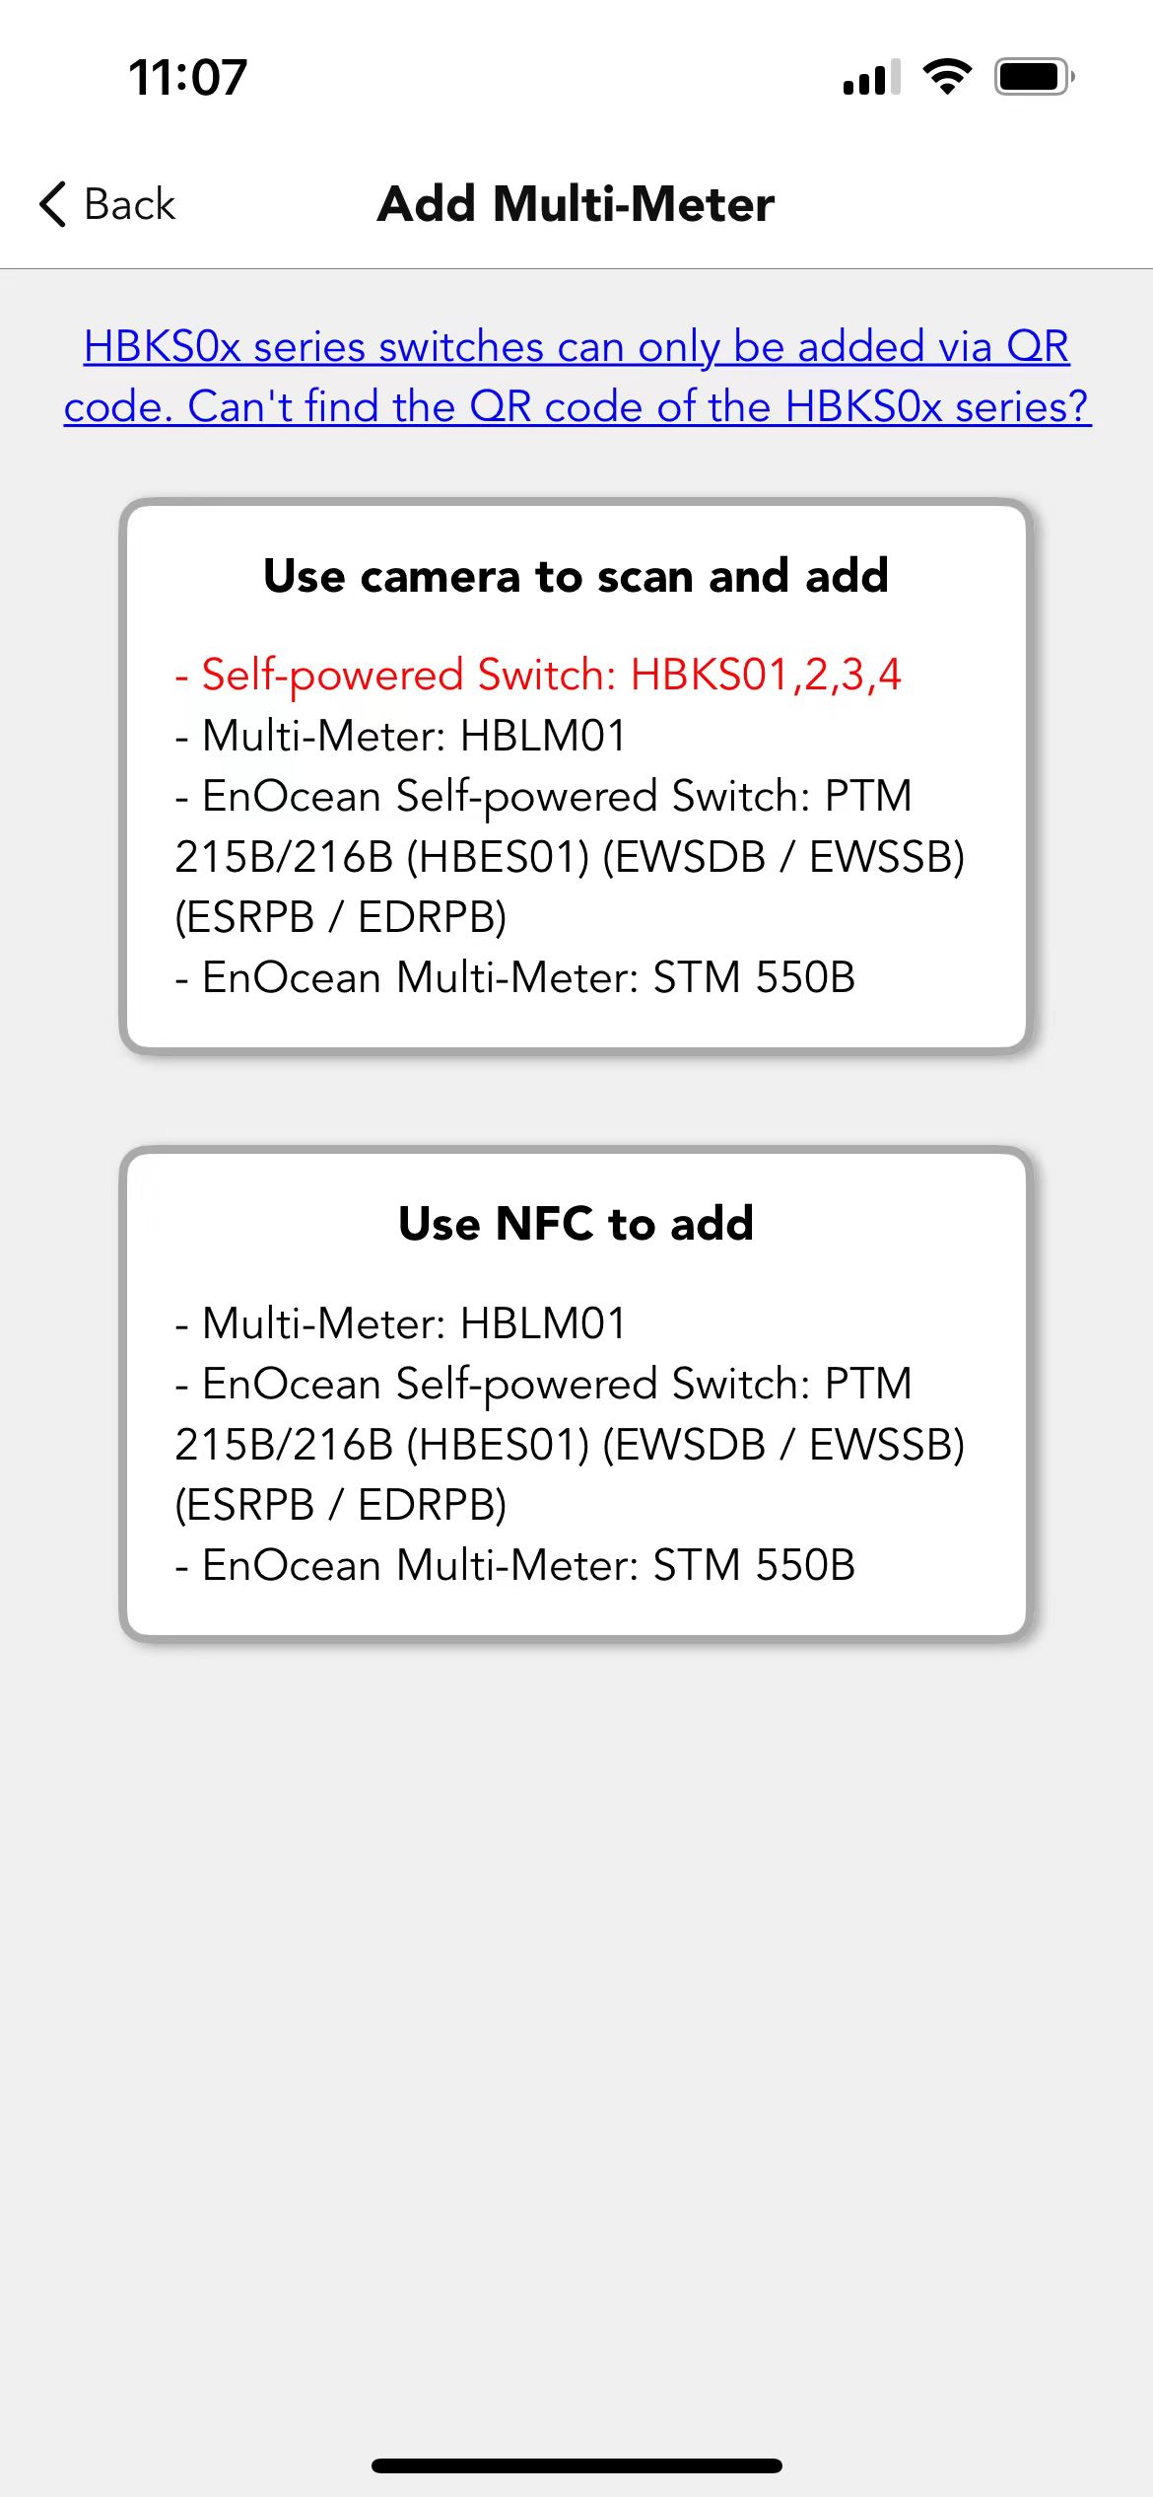Open the HBKS0x QR code help link

[x=577, y=376]
